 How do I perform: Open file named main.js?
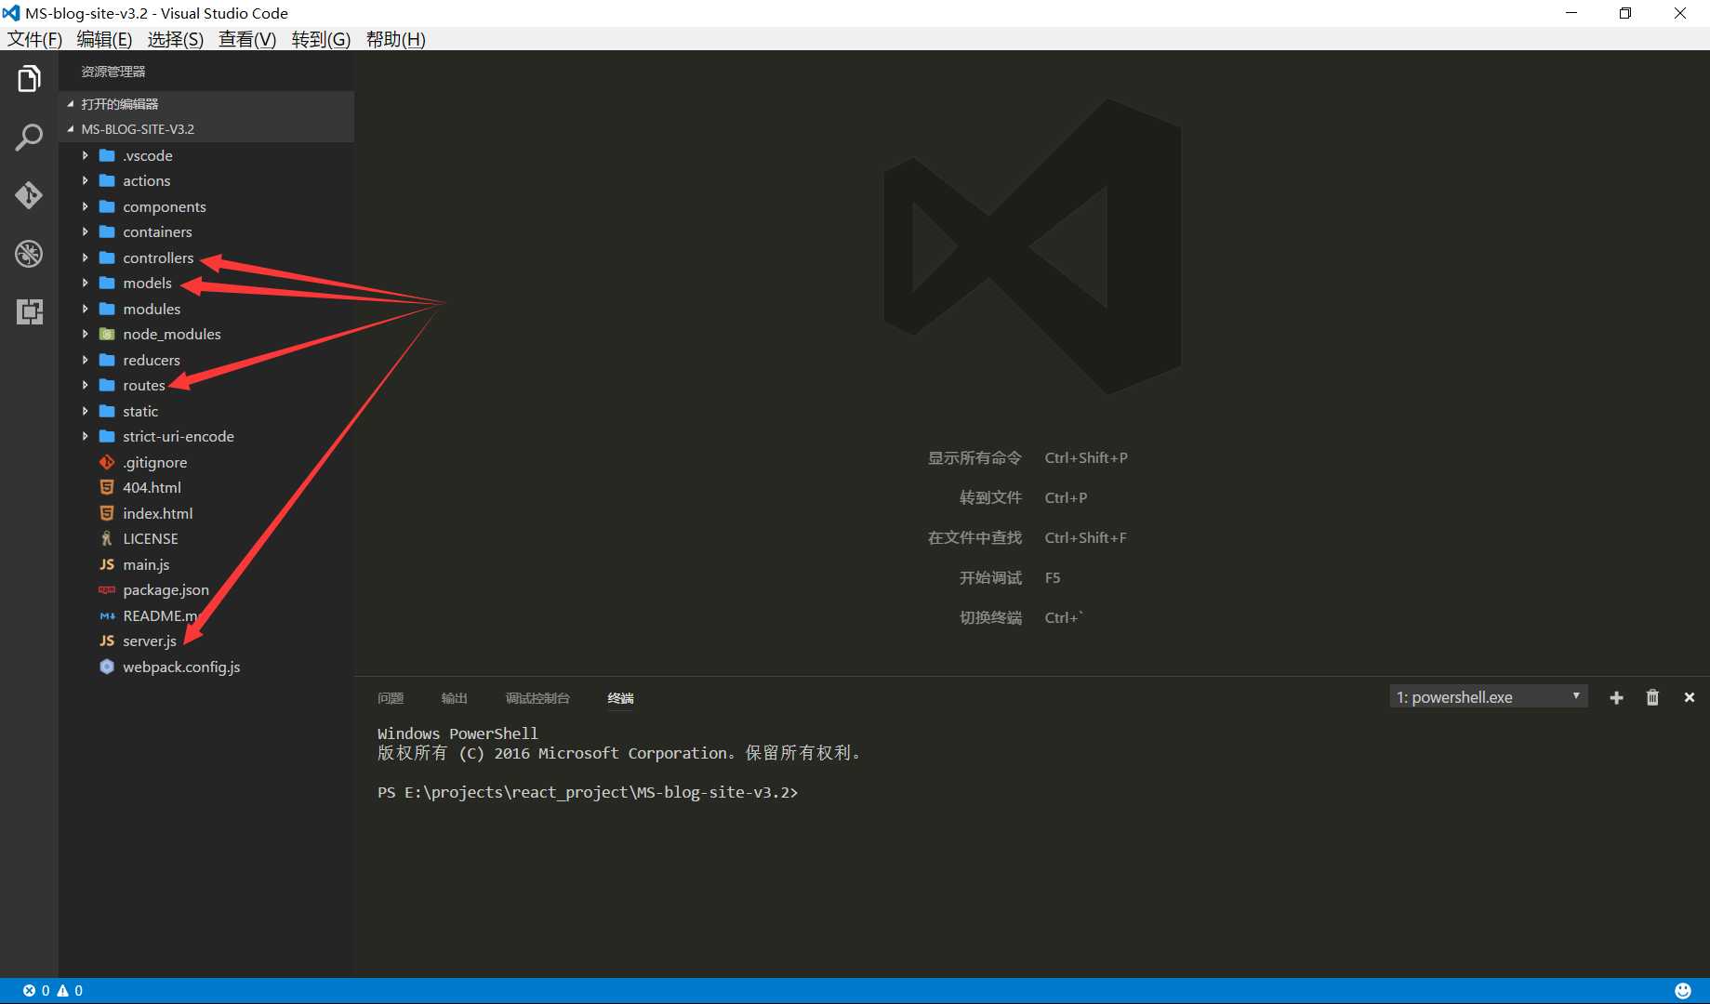pyautogui.click(x=146, y=564)
